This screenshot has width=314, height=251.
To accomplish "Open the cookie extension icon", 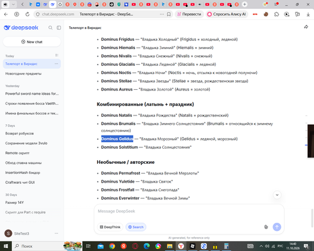I will pos(266,14).
